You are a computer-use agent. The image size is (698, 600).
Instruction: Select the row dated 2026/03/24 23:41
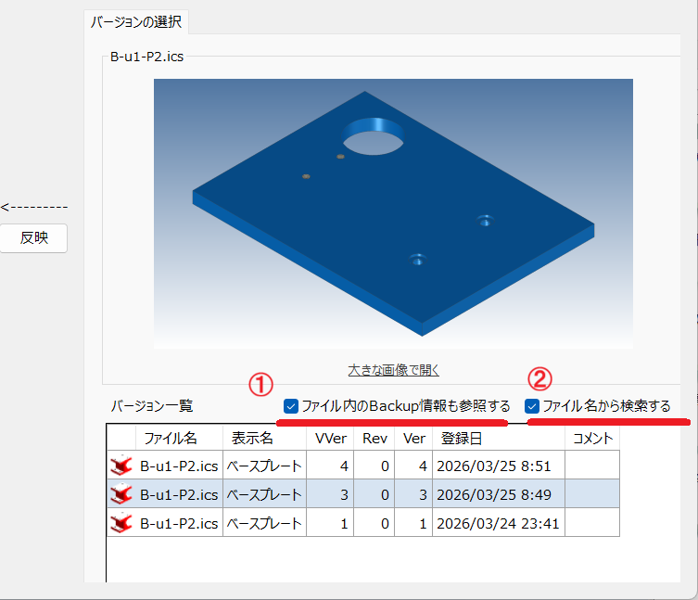click(363, 523)
